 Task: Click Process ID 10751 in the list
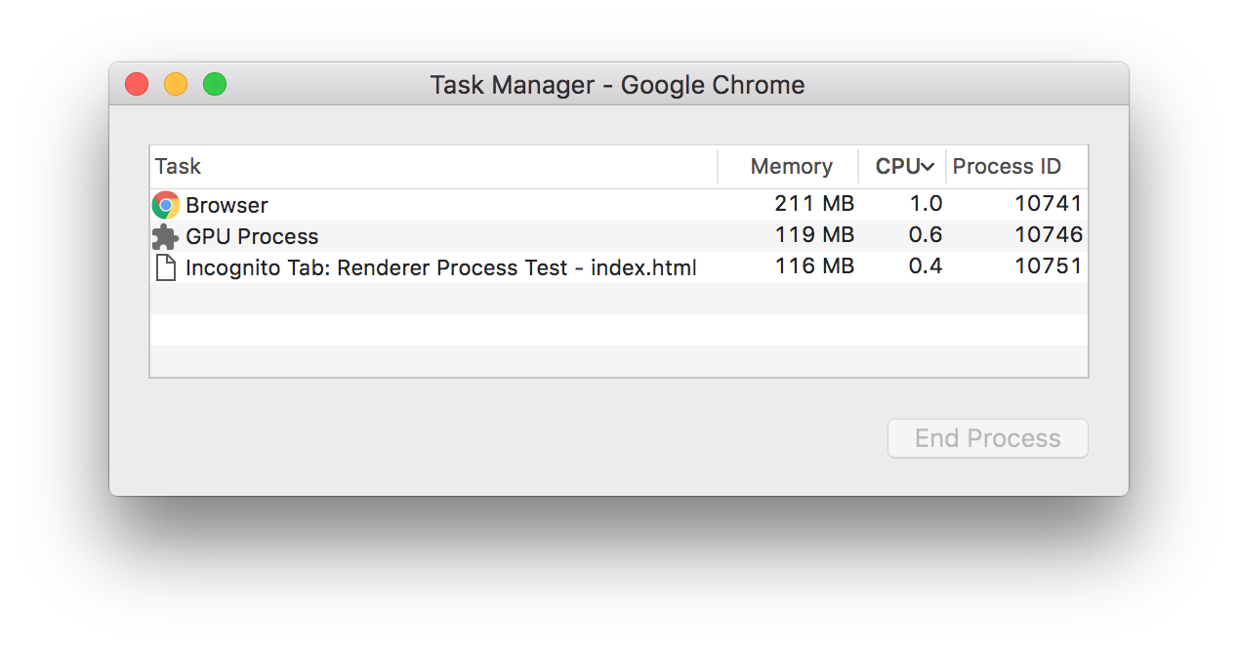1050,266
